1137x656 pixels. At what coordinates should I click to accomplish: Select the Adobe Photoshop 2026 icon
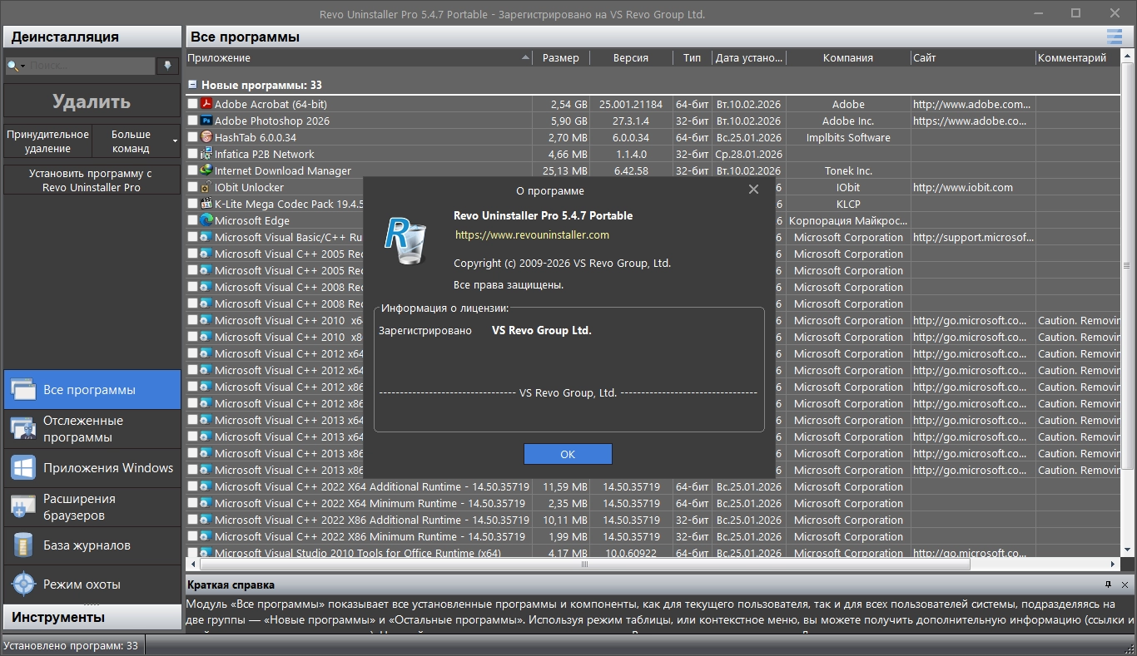tap(206, 121)
